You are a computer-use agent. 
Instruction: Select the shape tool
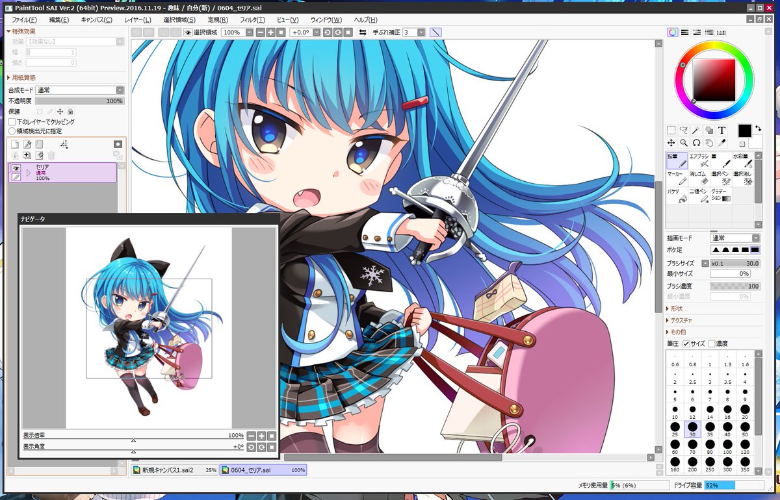coord(709,130)
